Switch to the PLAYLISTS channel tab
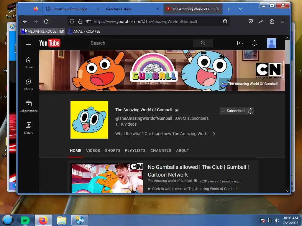Viewport: 302px width, 226px height. tap(135, 151)
